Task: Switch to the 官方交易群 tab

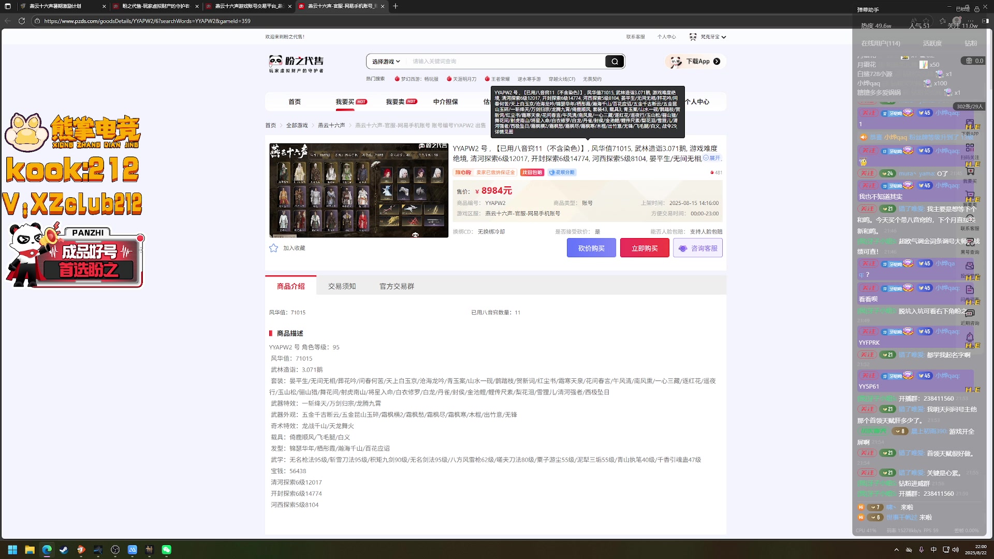Action: pyautogui.click(x=397, y=286)
